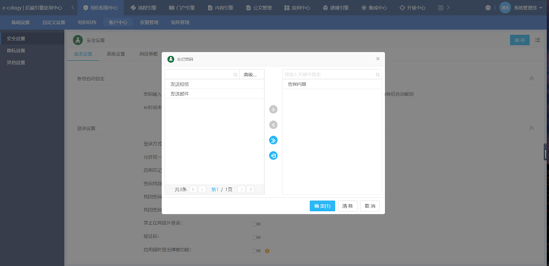Image resolution: width=549 pixels, height=266 pixels.
Task: Open the 权限管理 submenu
Action: 149,23
